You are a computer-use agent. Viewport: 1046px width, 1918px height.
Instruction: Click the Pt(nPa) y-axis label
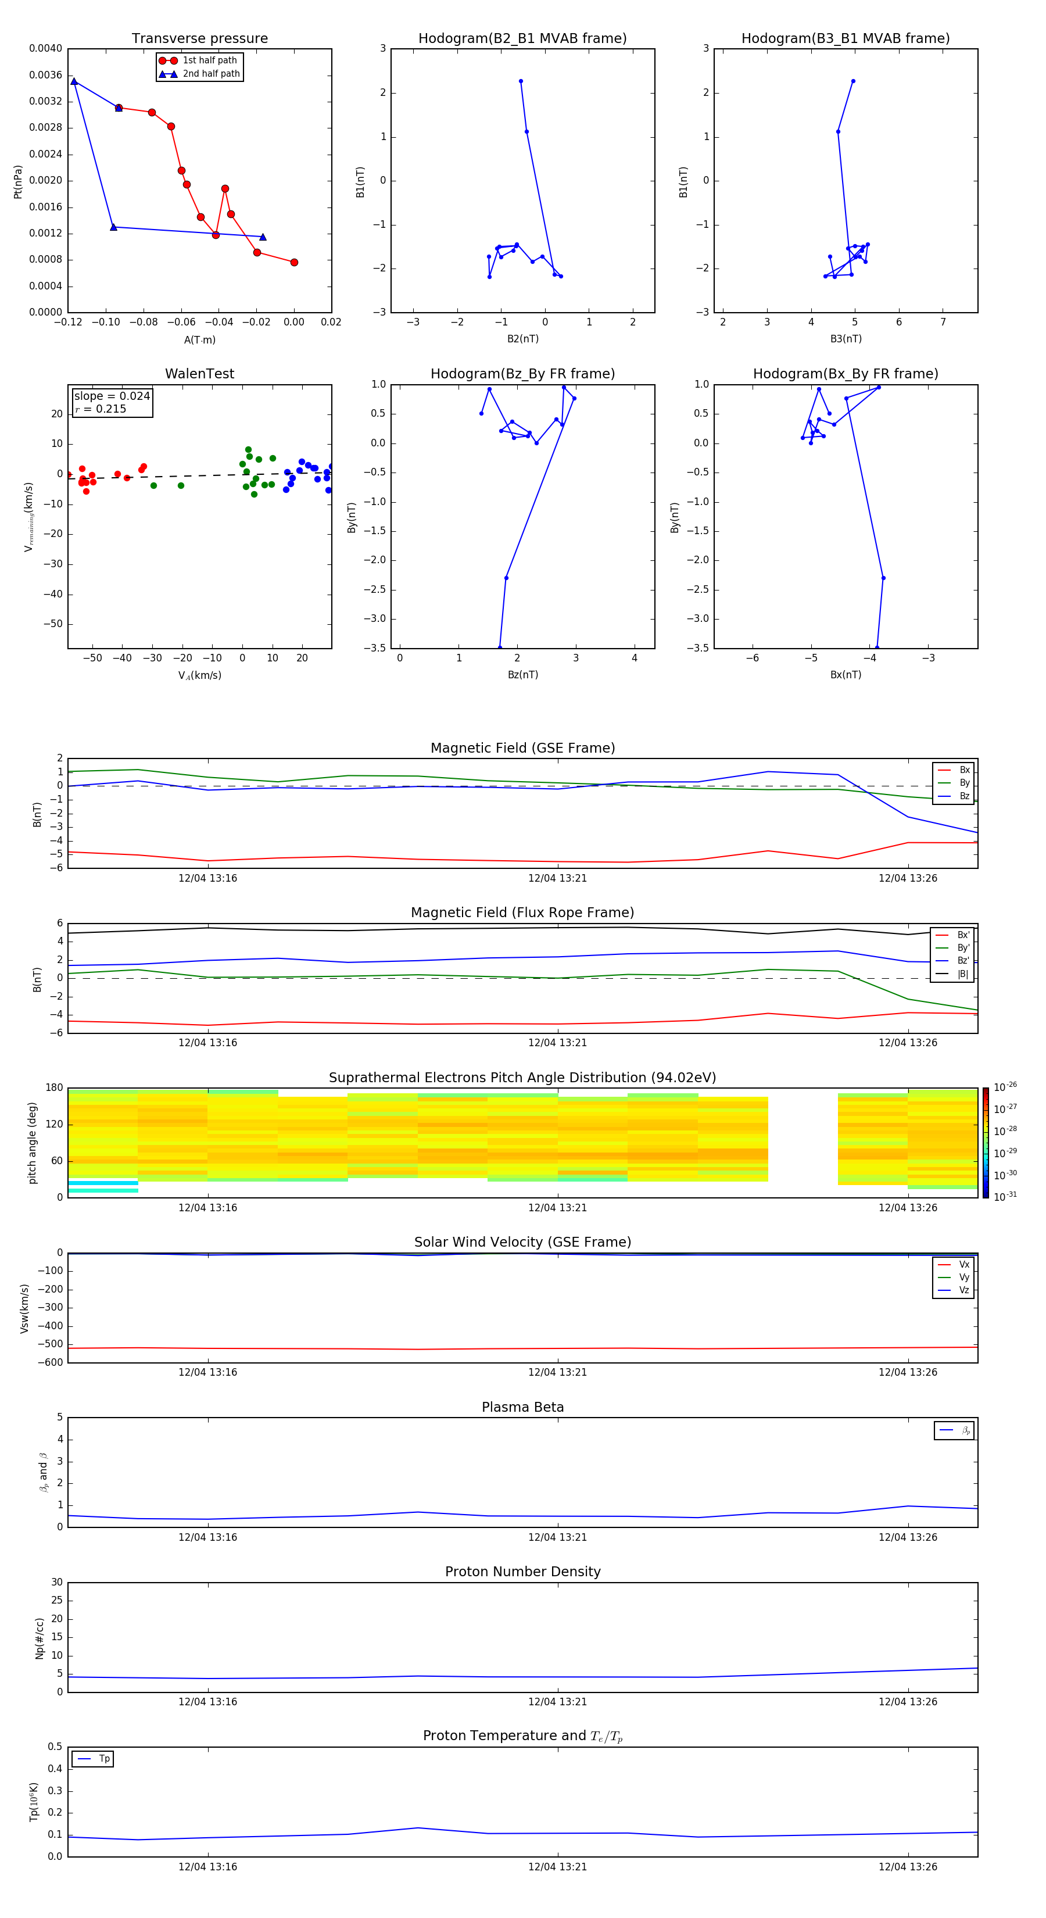[18, 181]
